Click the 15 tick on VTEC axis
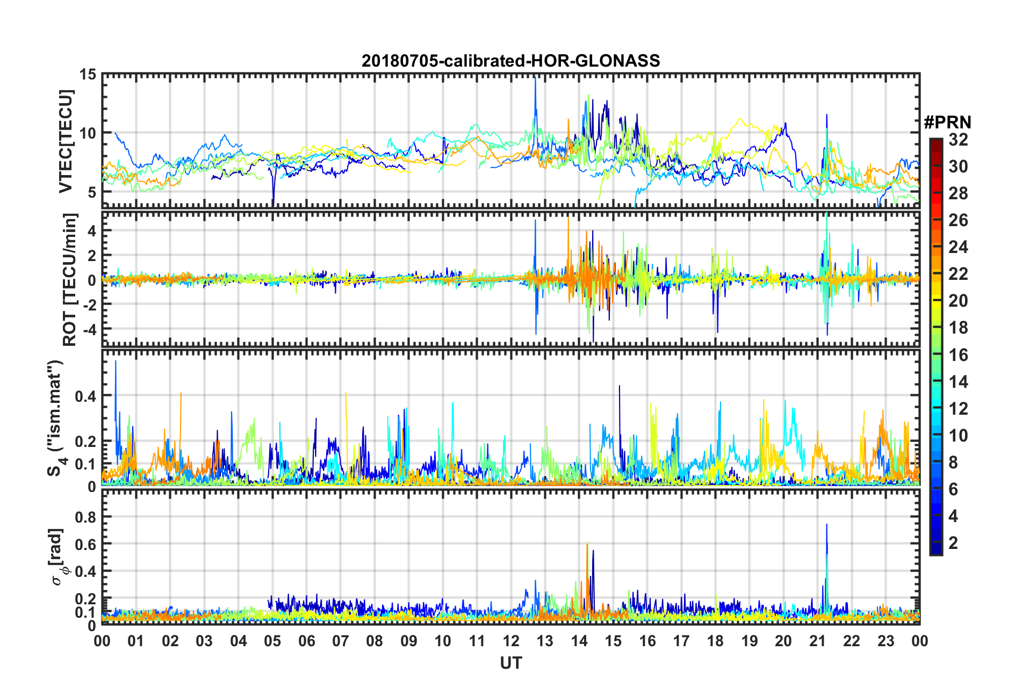The width and height of the screenshot is (1022, 694). pos(88,75)
